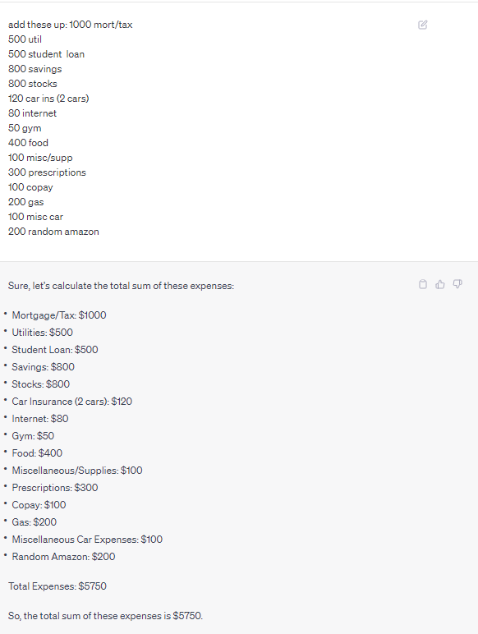Click 'Sure, let's calculate the total sum' text
The width and height of the screenshot is (478, 634).
[121, 286]
